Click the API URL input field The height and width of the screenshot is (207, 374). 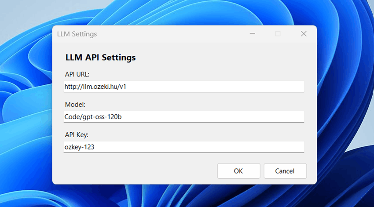click(183, 87)
